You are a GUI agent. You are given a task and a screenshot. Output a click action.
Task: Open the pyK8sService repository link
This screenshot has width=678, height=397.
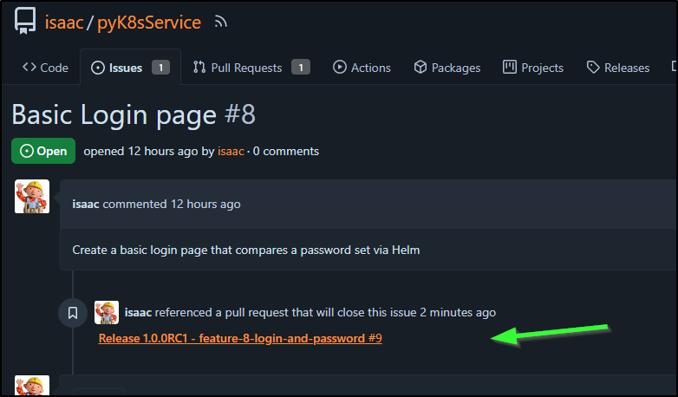point(149,23)
